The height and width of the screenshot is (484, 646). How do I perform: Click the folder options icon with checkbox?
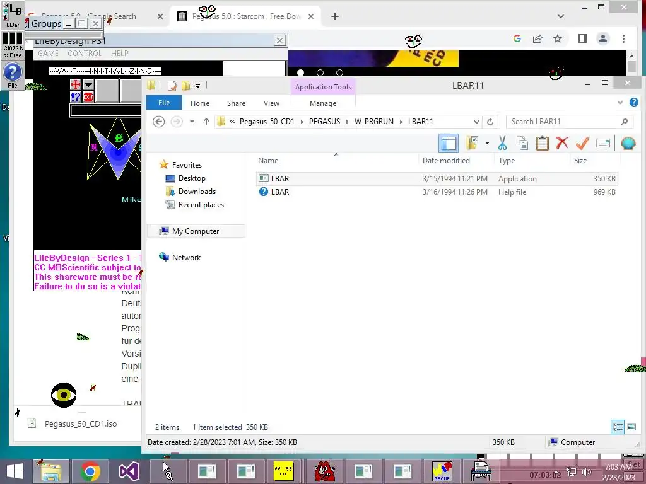pos(472,143)
